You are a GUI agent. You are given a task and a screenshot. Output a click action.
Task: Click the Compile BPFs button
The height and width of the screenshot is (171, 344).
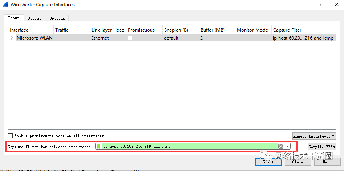321,147
